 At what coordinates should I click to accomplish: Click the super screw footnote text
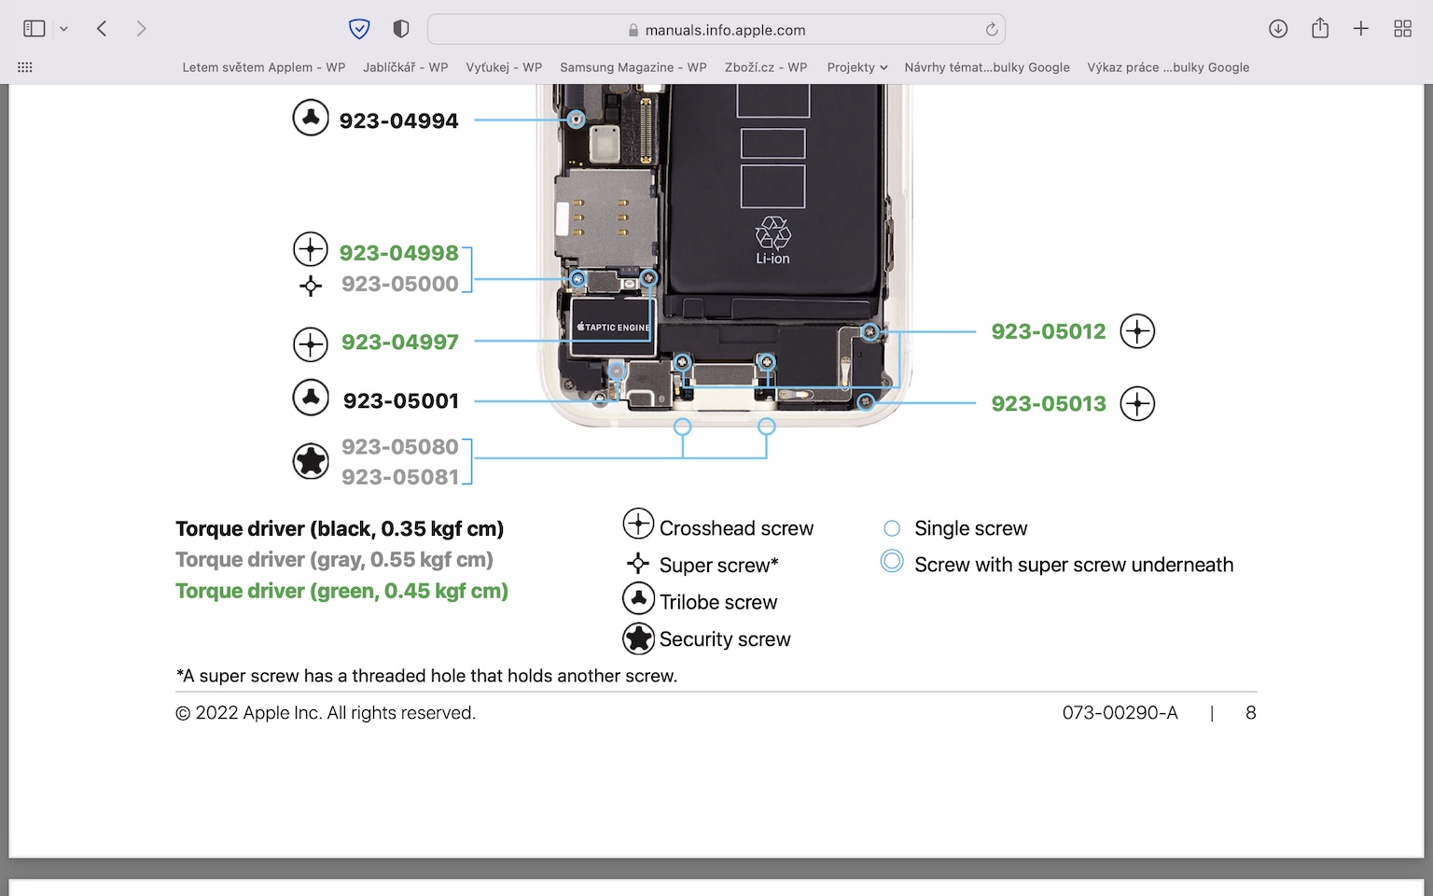click(x=426, y=676)
